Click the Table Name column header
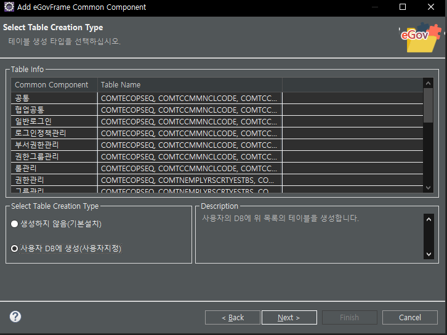Screen dimensions: 447x335 click(190, 85)
